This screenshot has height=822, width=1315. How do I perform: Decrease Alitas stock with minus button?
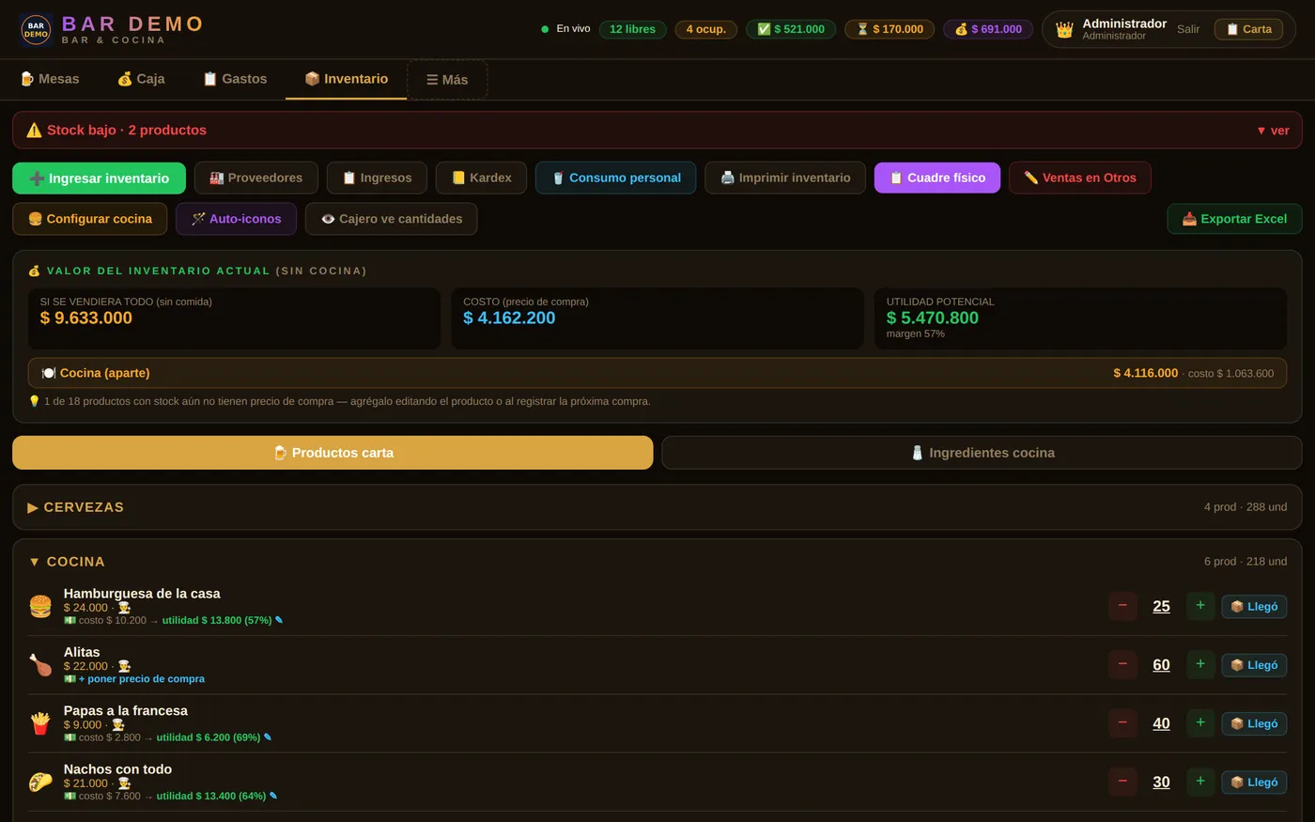(1122, 664)
